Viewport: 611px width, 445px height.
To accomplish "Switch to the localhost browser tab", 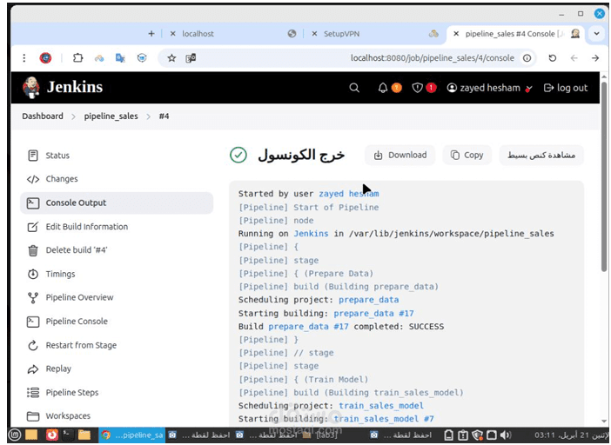I will click(233, 34).
